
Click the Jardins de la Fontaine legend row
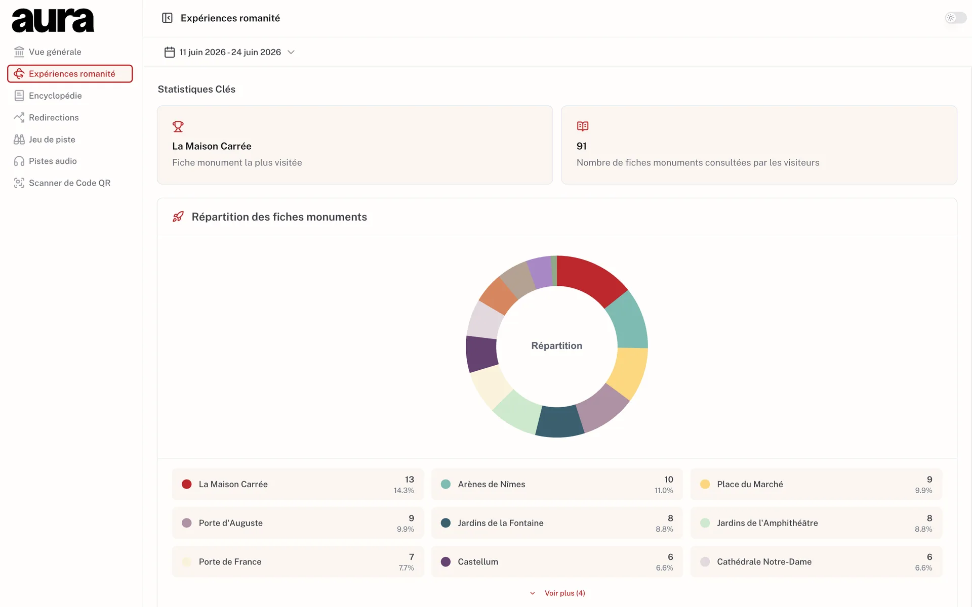[x=557, y=523]
